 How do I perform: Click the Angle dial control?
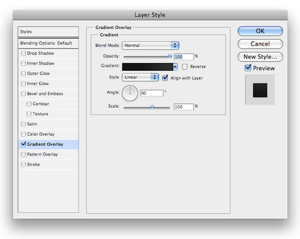pyautogui.click(x=130, y=93)
